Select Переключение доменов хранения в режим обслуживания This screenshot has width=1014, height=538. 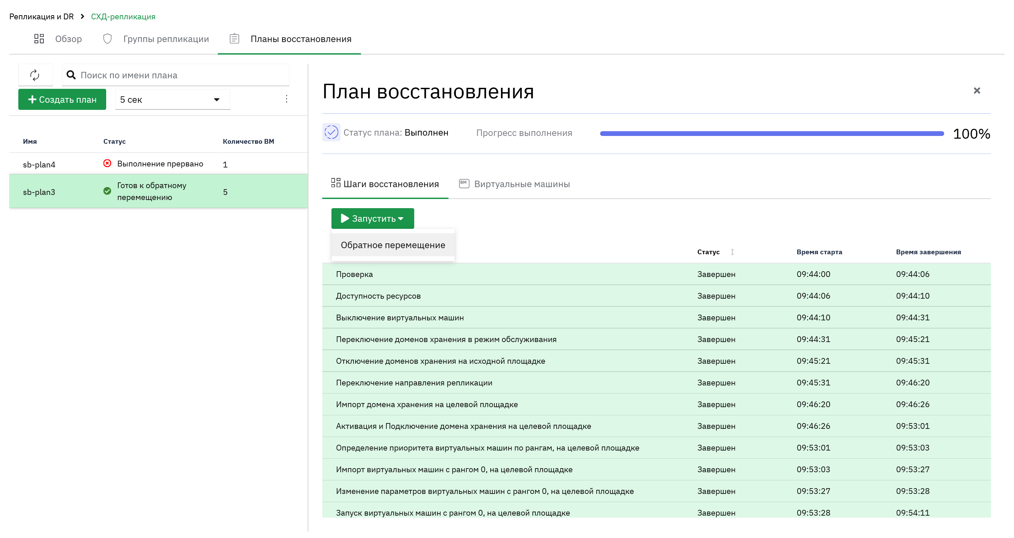click(x=656, y=339)
